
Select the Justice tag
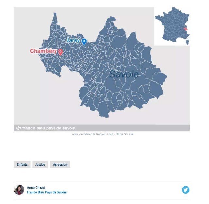pos(40,164)
